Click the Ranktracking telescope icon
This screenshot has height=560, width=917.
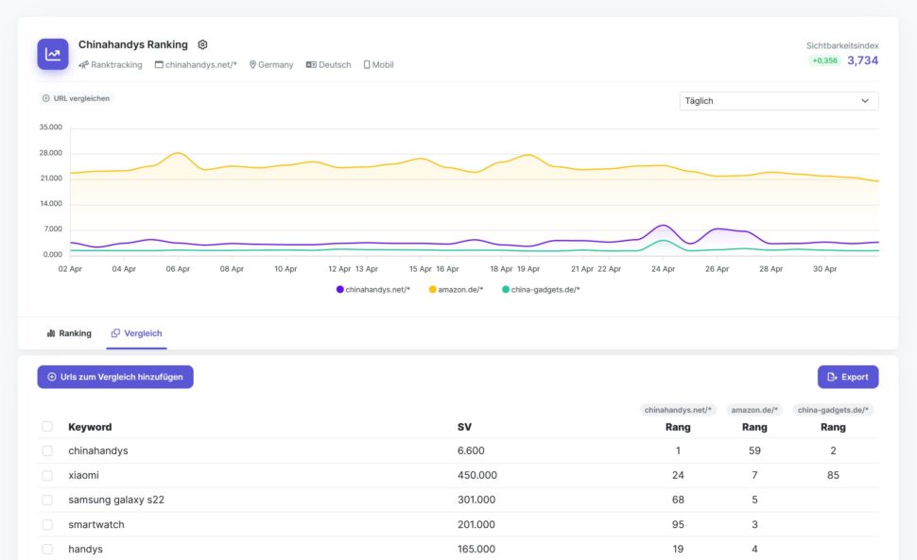[x=83, y=65]
